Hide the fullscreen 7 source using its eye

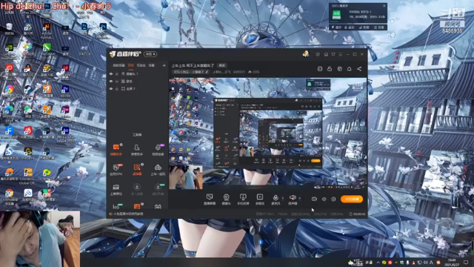coord(111,89)
